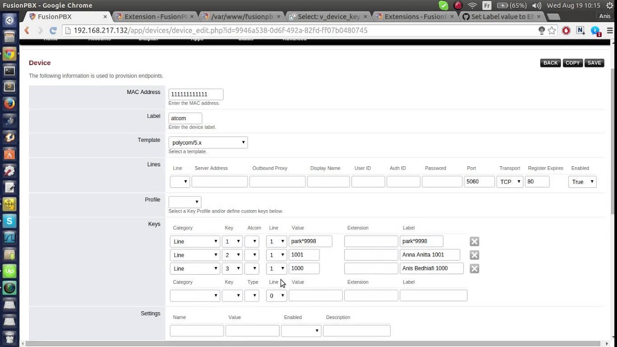Delete the park*9998 key row

pos(474,241)
